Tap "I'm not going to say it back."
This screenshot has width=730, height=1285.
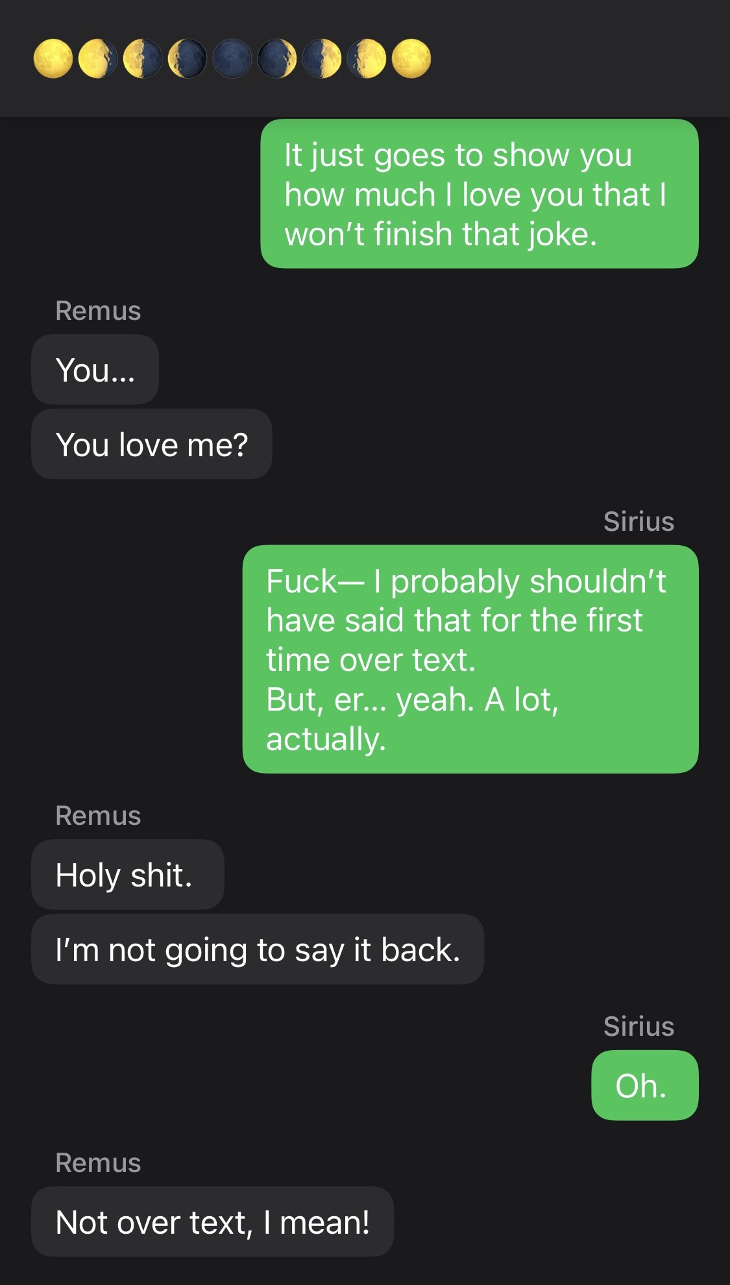tap(258, 949)
